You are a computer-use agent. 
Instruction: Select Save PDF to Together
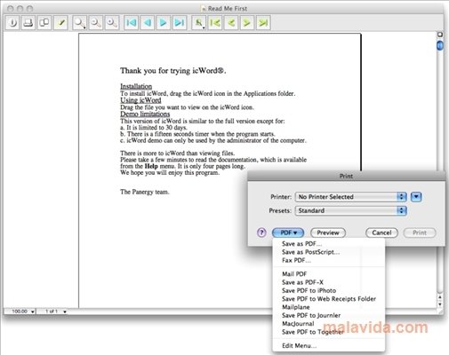[x=328, y=332]
